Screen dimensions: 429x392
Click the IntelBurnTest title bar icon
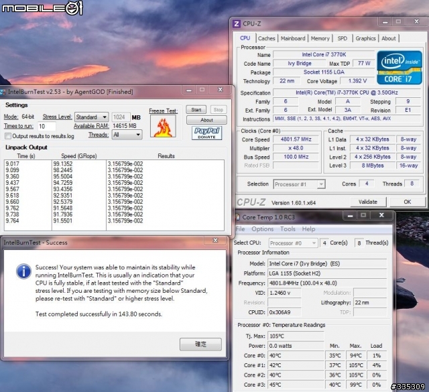(3, 92)
